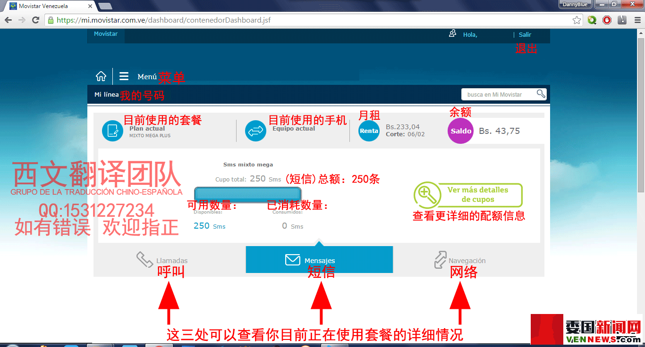
Task: Click the Cupo total 250 Sms text
Action: coord(248,179)
